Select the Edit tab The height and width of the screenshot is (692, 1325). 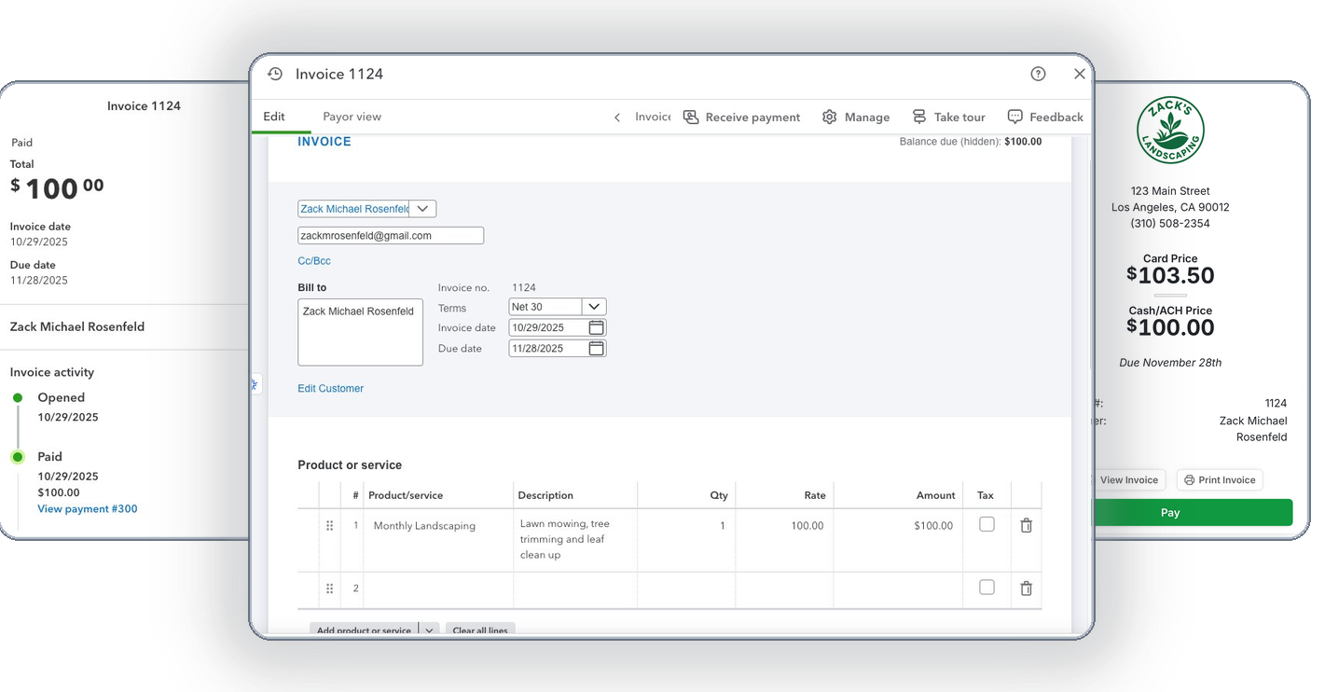pyautogui.click(x=274, y=117)
